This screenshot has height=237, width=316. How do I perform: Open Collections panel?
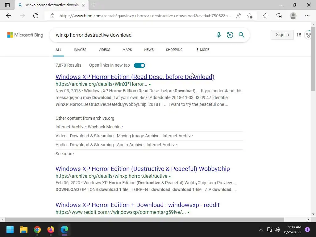click(x=279, y=16)
